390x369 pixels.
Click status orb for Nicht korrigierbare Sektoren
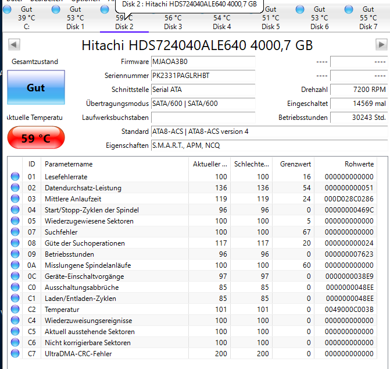pos(15,343)
